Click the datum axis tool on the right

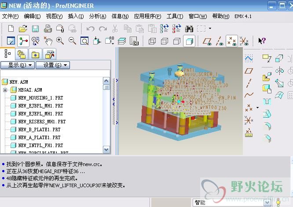(249, 83)
